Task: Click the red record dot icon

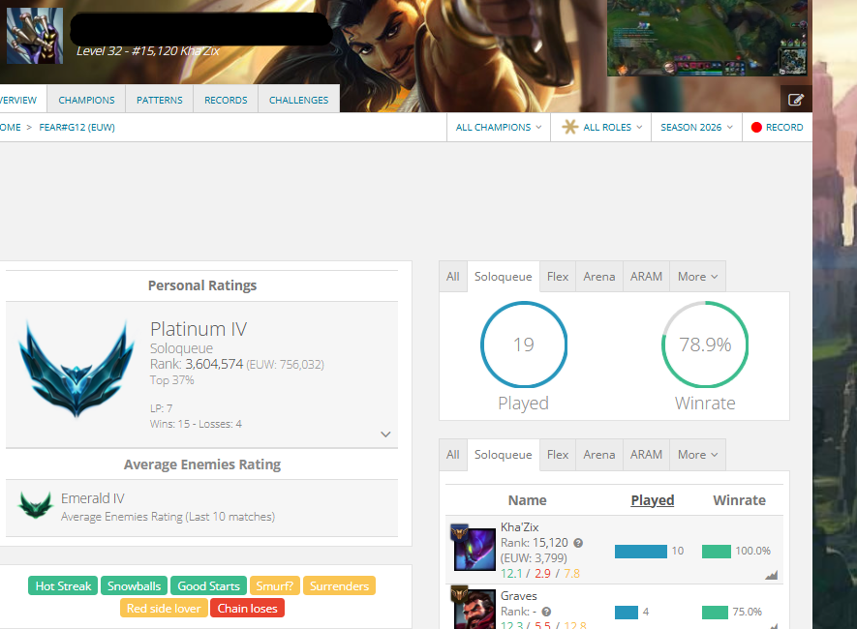Action: [x=756, y=127]
